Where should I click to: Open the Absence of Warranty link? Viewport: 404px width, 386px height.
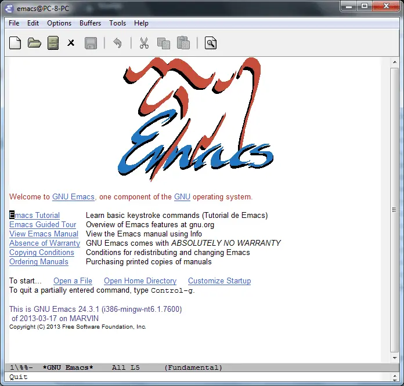pos(45,243)
